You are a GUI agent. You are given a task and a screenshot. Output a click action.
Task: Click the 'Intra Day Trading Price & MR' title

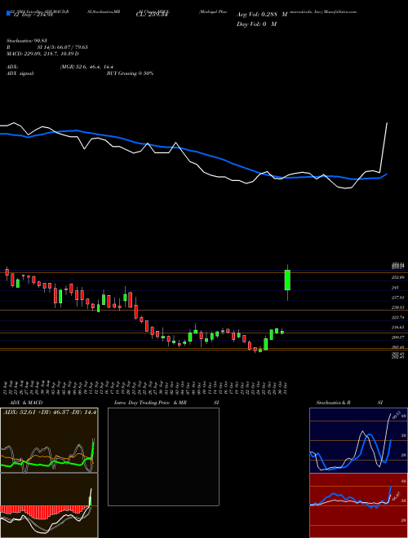tap(150, 403)
